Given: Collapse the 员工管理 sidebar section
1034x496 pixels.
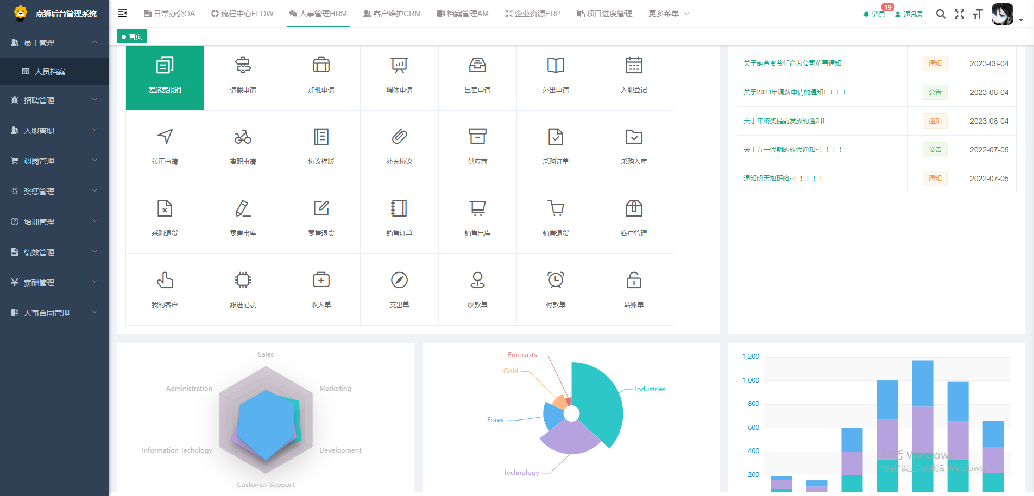Looking at the screenshot, I should (x=54, y=42).
